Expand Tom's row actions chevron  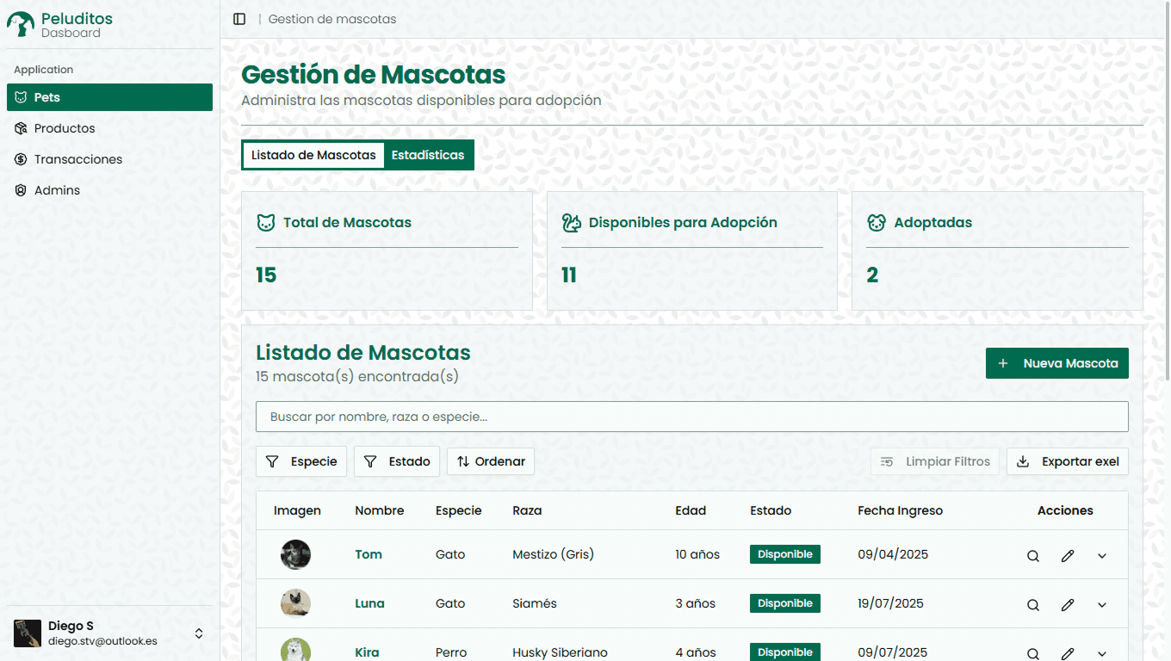1102,556
